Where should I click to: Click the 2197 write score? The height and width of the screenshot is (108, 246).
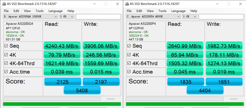(101, 82)
